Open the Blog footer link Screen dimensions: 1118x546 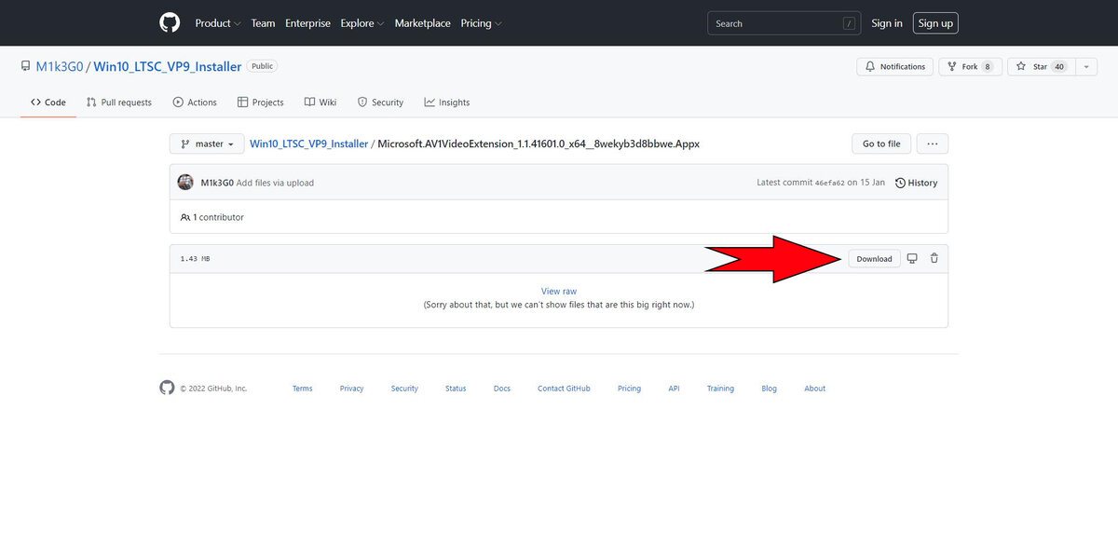769,389
